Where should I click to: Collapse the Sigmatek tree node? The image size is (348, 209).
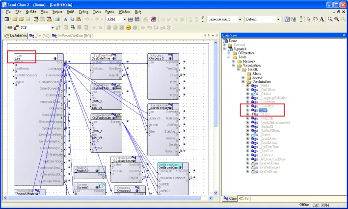[x=224, y=49]
